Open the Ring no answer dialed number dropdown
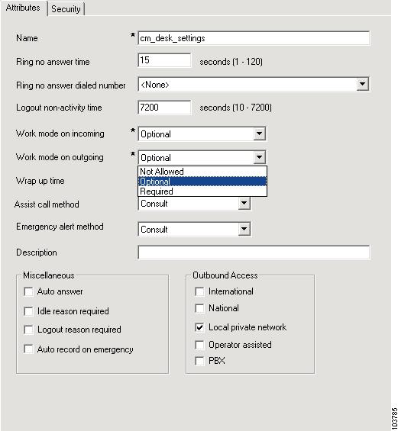Screen dimensions: 398x431 pos(363,84)
